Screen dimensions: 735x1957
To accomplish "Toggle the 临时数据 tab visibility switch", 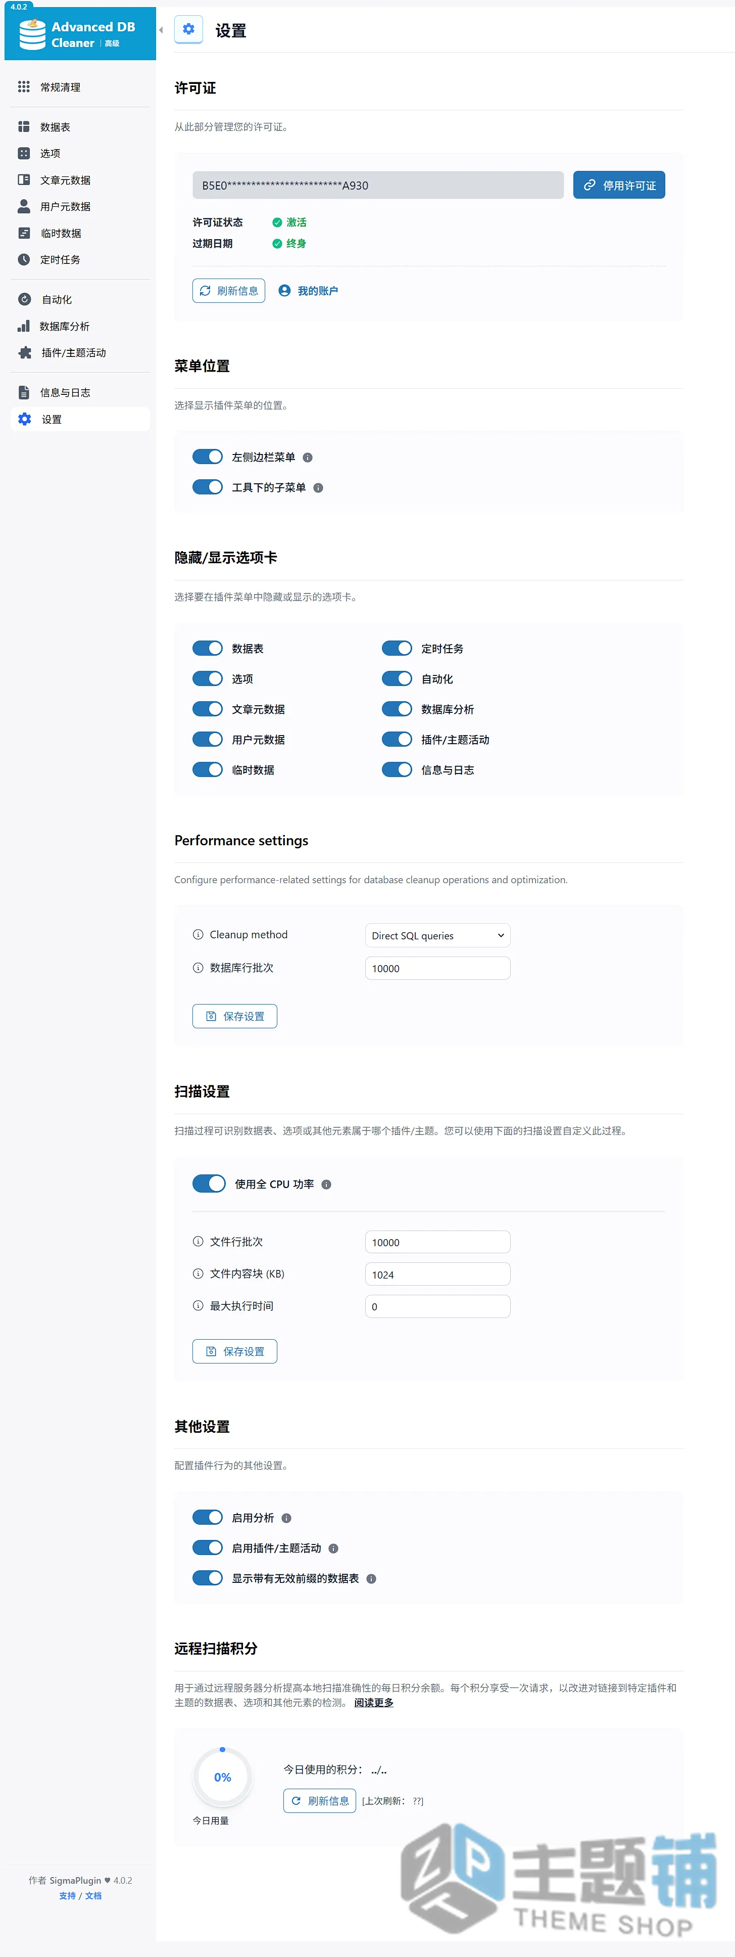I will (x=207, y=769).
